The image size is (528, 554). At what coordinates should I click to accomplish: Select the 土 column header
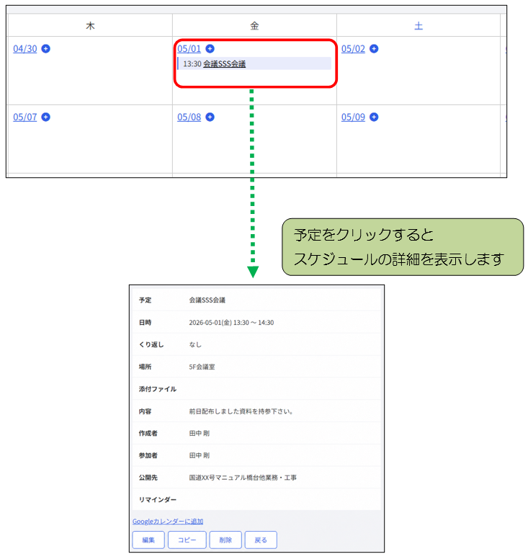[x=419, y=26]
